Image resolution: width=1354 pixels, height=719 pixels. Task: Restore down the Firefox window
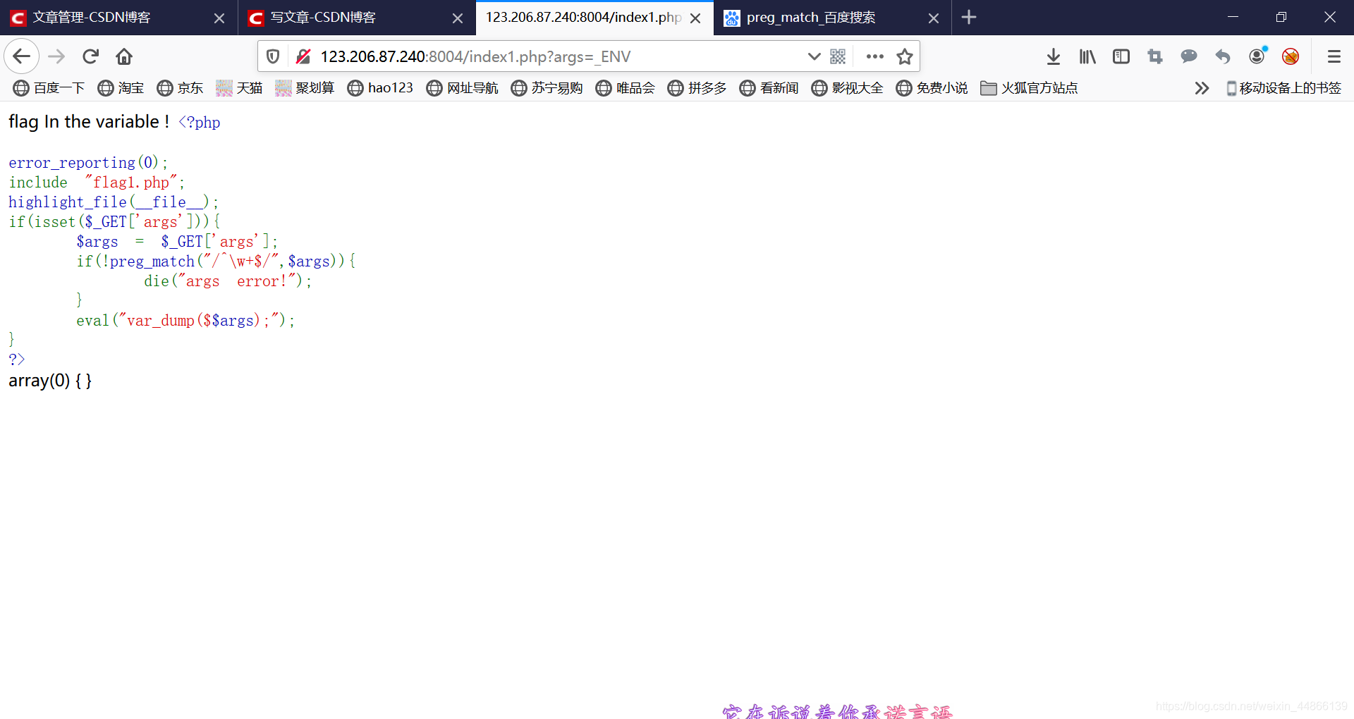1281,17
